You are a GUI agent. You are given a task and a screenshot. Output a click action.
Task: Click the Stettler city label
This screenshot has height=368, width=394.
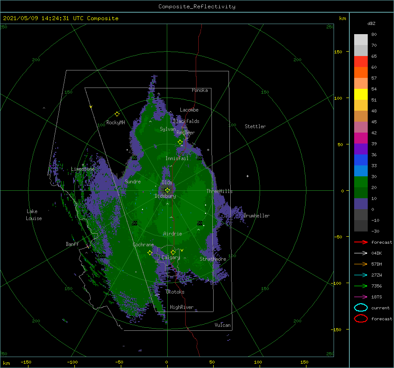click(255, 126)
